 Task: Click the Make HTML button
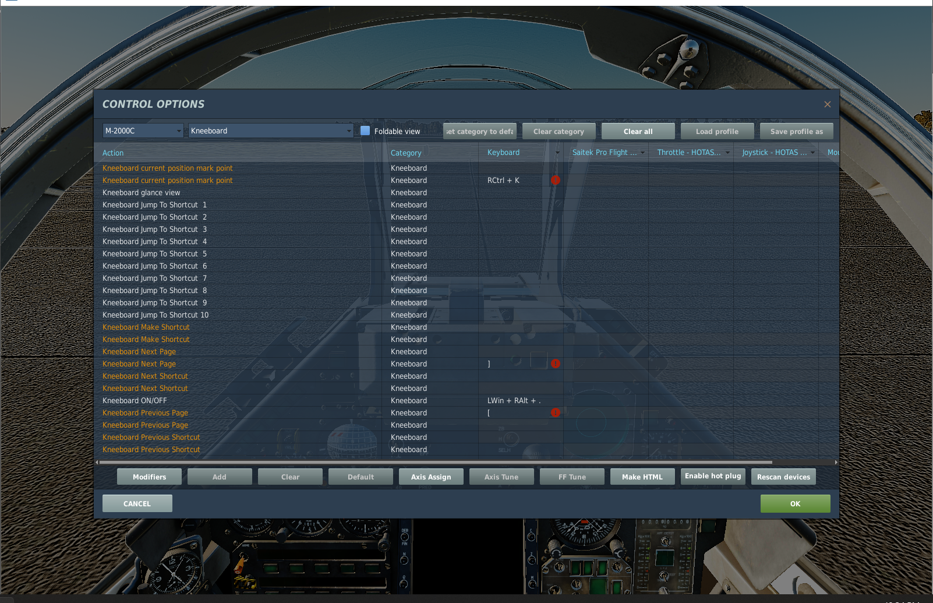click(642, 477)
